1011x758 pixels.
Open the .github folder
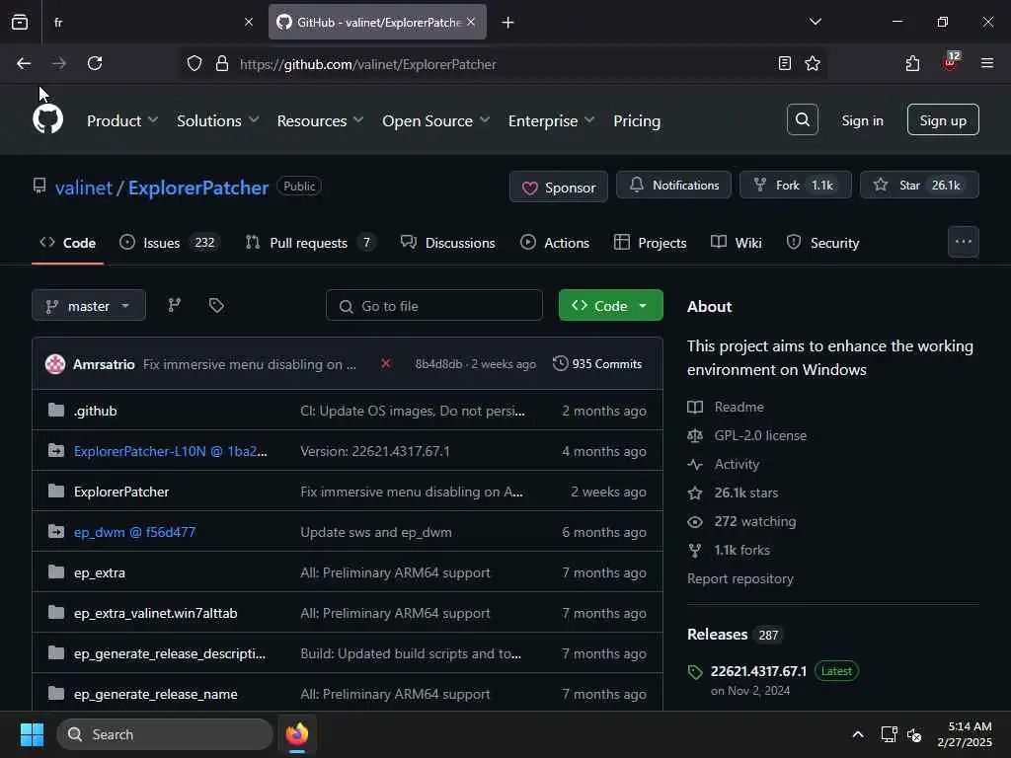(x=96, y=411)
